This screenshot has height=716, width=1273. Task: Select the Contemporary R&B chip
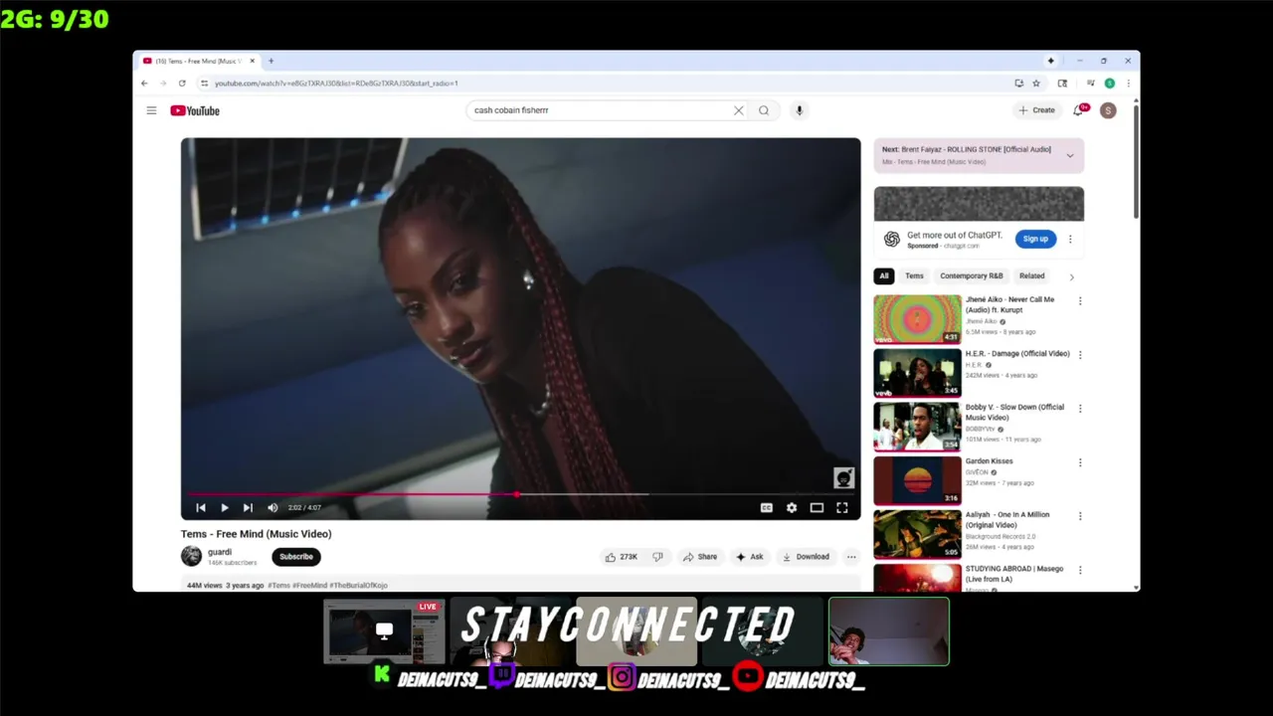coord(972,275)
